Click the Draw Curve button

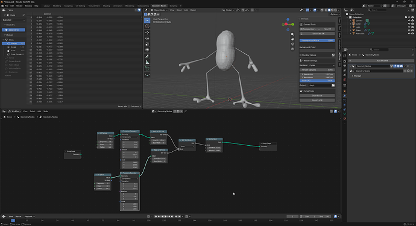point(317,95)
